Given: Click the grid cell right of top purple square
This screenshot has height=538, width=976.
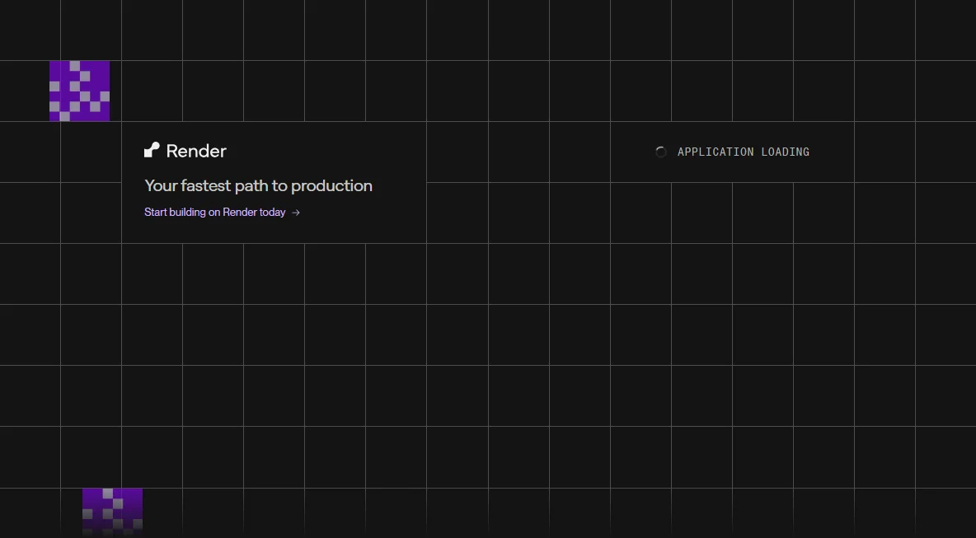Looking at the screenshot, I should (x=152, y=91).
